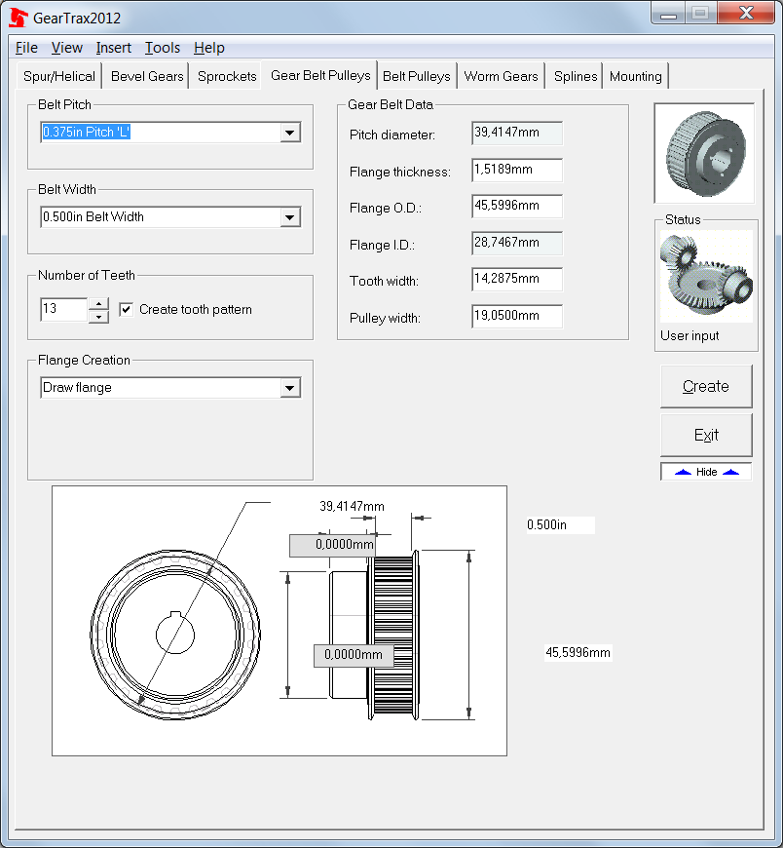
Task: Click the Hide preview button
Action: tap(706, 472)
